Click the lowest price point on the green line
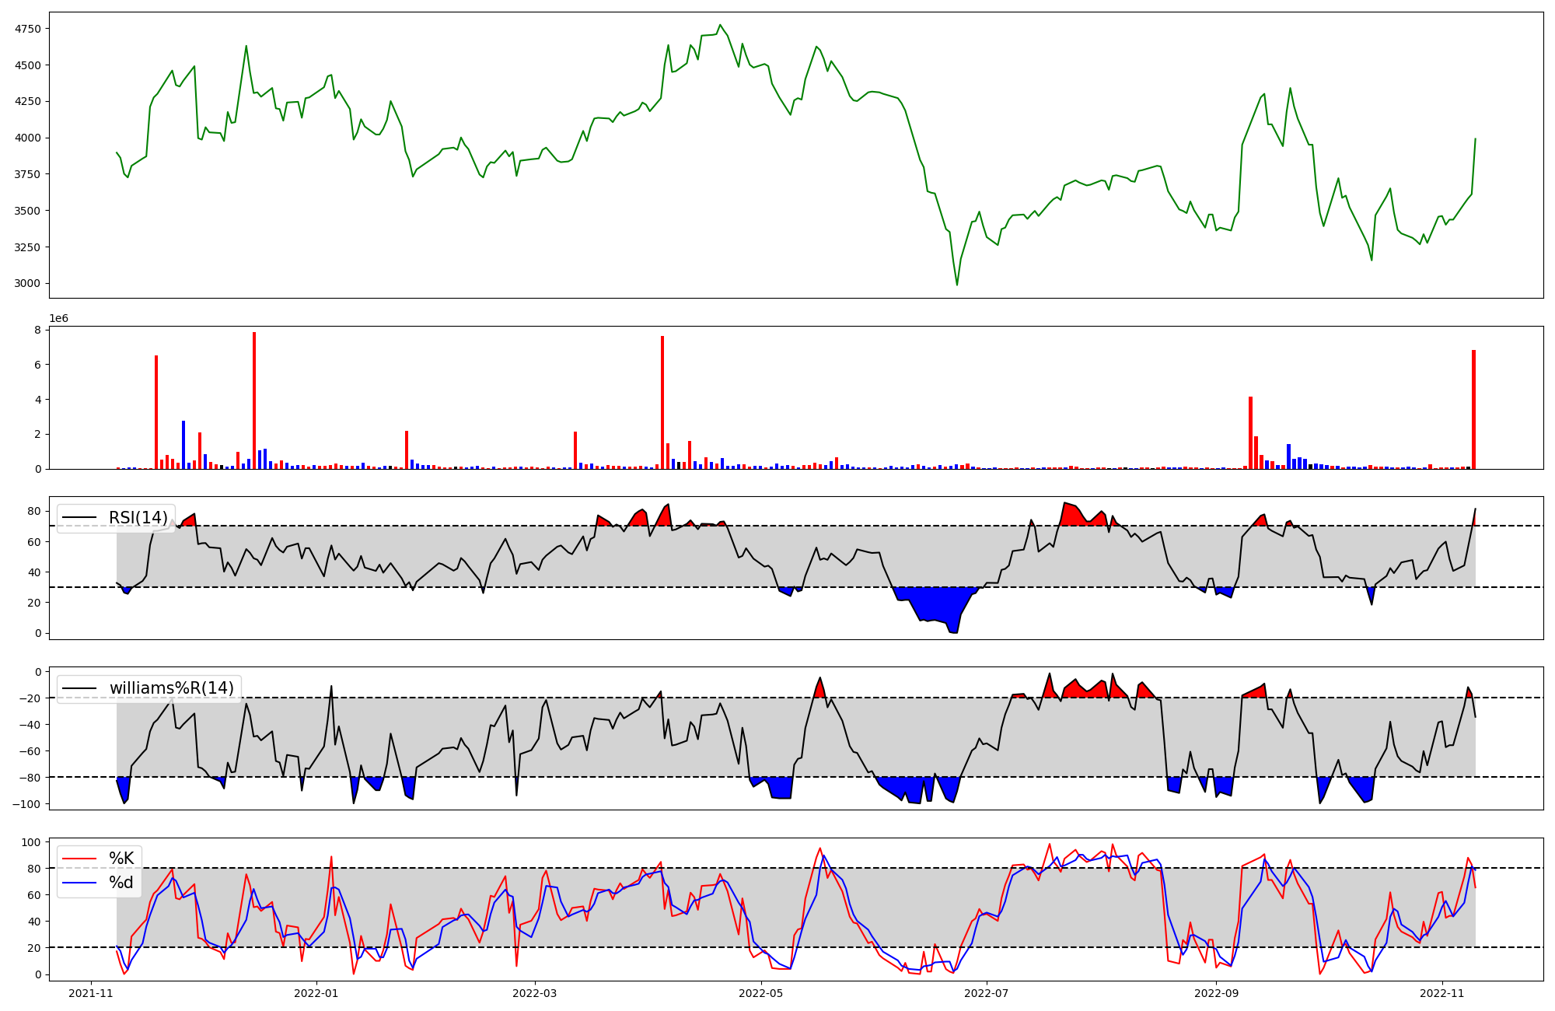 click(x=957, y=285)
